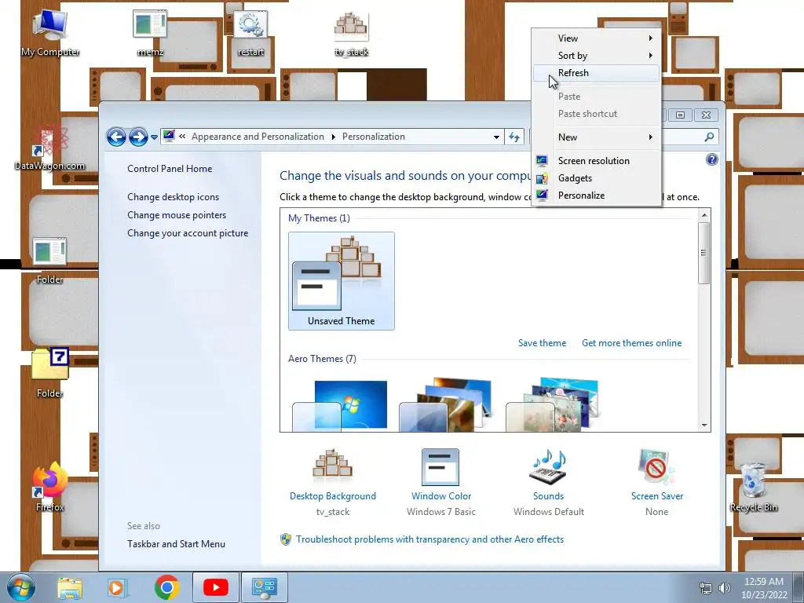
Task: Open the Window Color icon
Action: [440, 466]
